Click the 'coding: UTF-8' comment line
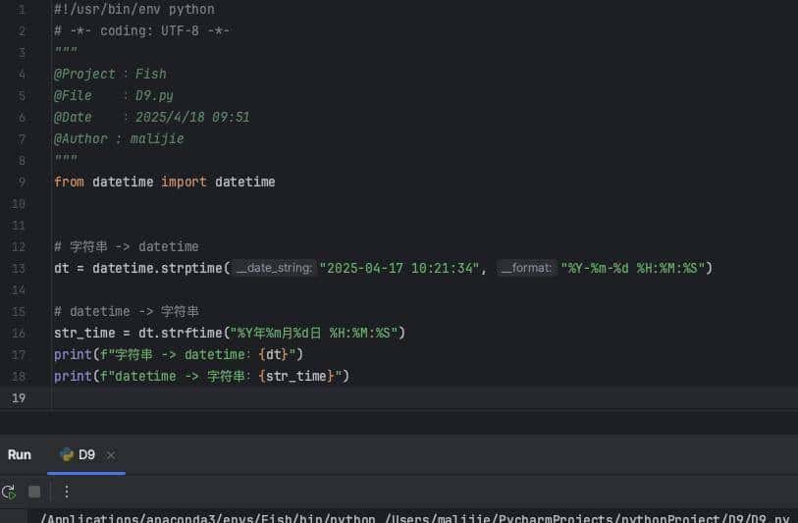 pyautogui.click(x=142, y=31)
